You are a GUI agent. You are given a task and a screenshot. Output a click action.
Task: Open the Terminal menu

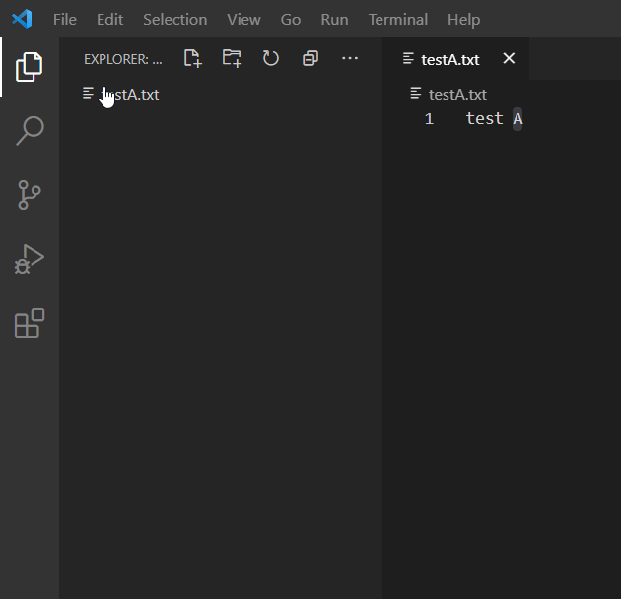coord(397,19)
